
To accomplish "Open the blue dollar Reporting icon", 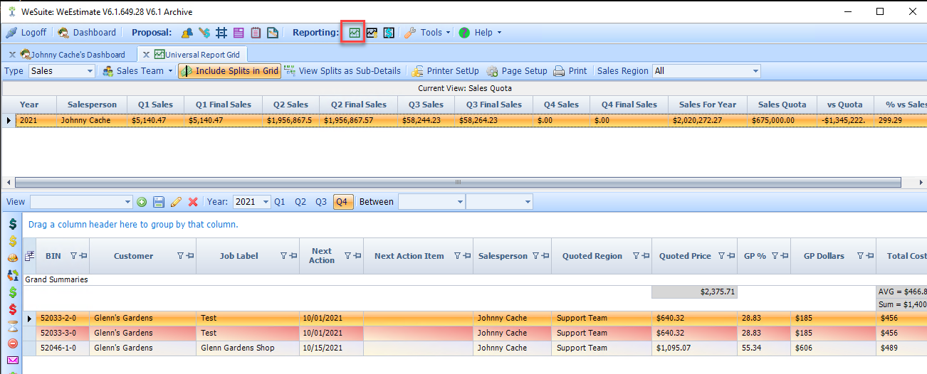I will tap(389, 33).
